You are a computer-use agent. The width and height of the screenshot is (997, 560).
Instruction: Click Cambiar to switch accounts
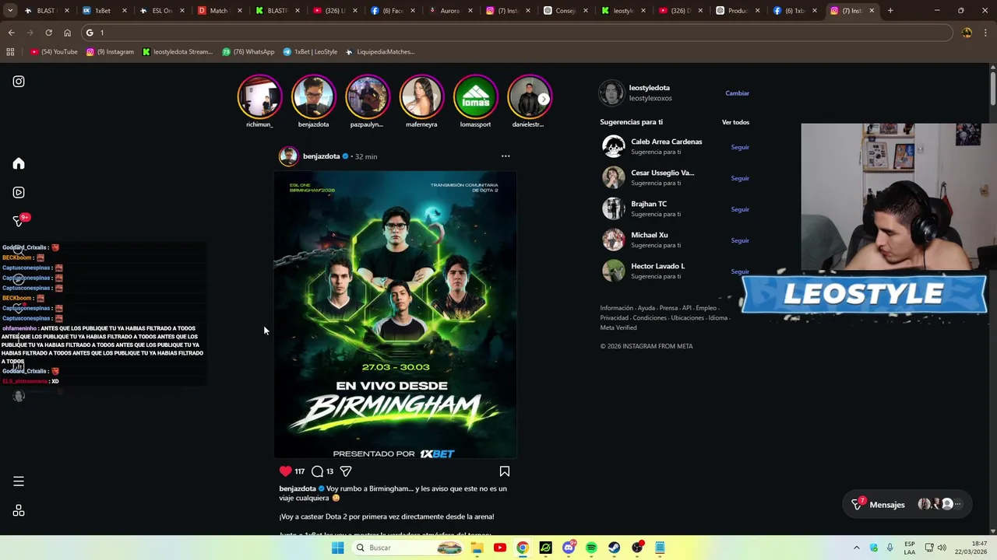[x=737, y=93]
